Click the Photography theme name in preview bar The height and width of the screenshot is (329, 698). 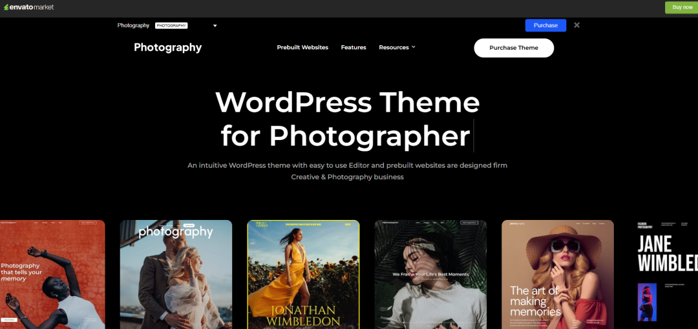[133, 26]
